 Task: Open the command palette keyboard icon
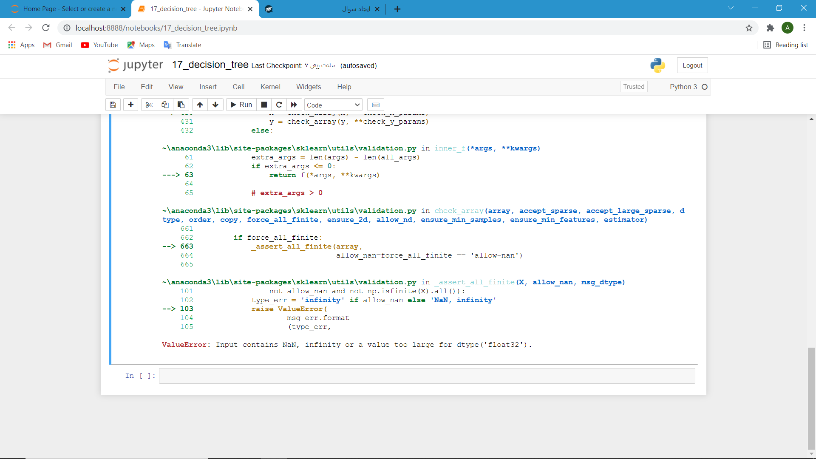point(376,105)
